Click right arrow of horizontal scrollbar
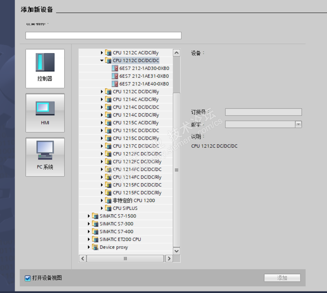 (x=169, y=259)
